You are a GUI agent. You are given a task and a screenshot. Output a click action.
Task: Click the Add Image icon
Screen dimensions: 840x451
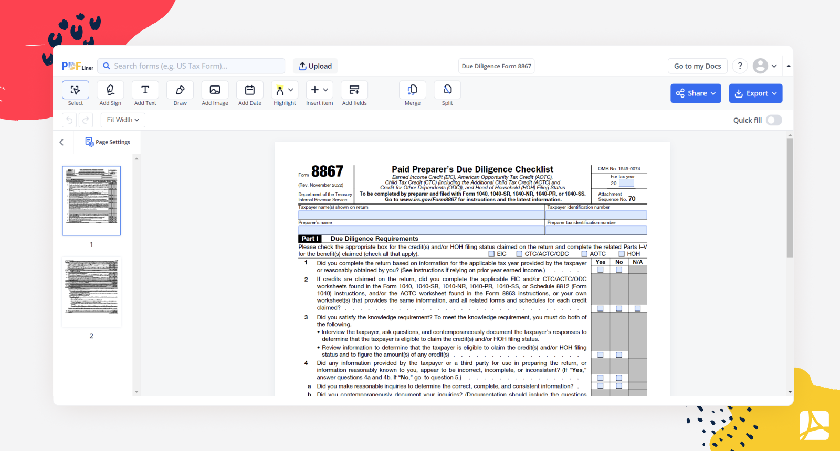click(215, 90)
